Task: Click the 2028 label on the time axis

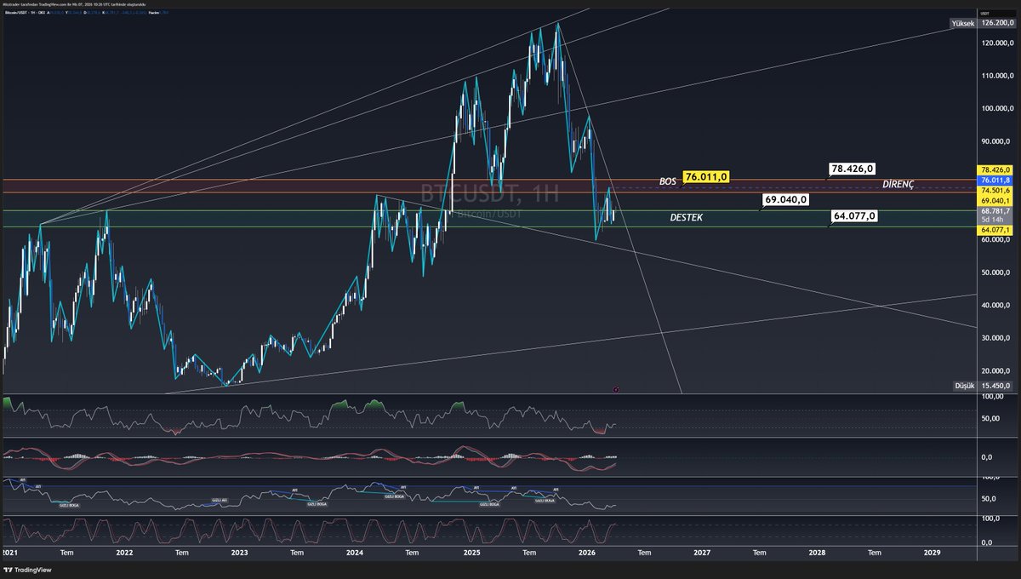Action: tap(817, 553)
